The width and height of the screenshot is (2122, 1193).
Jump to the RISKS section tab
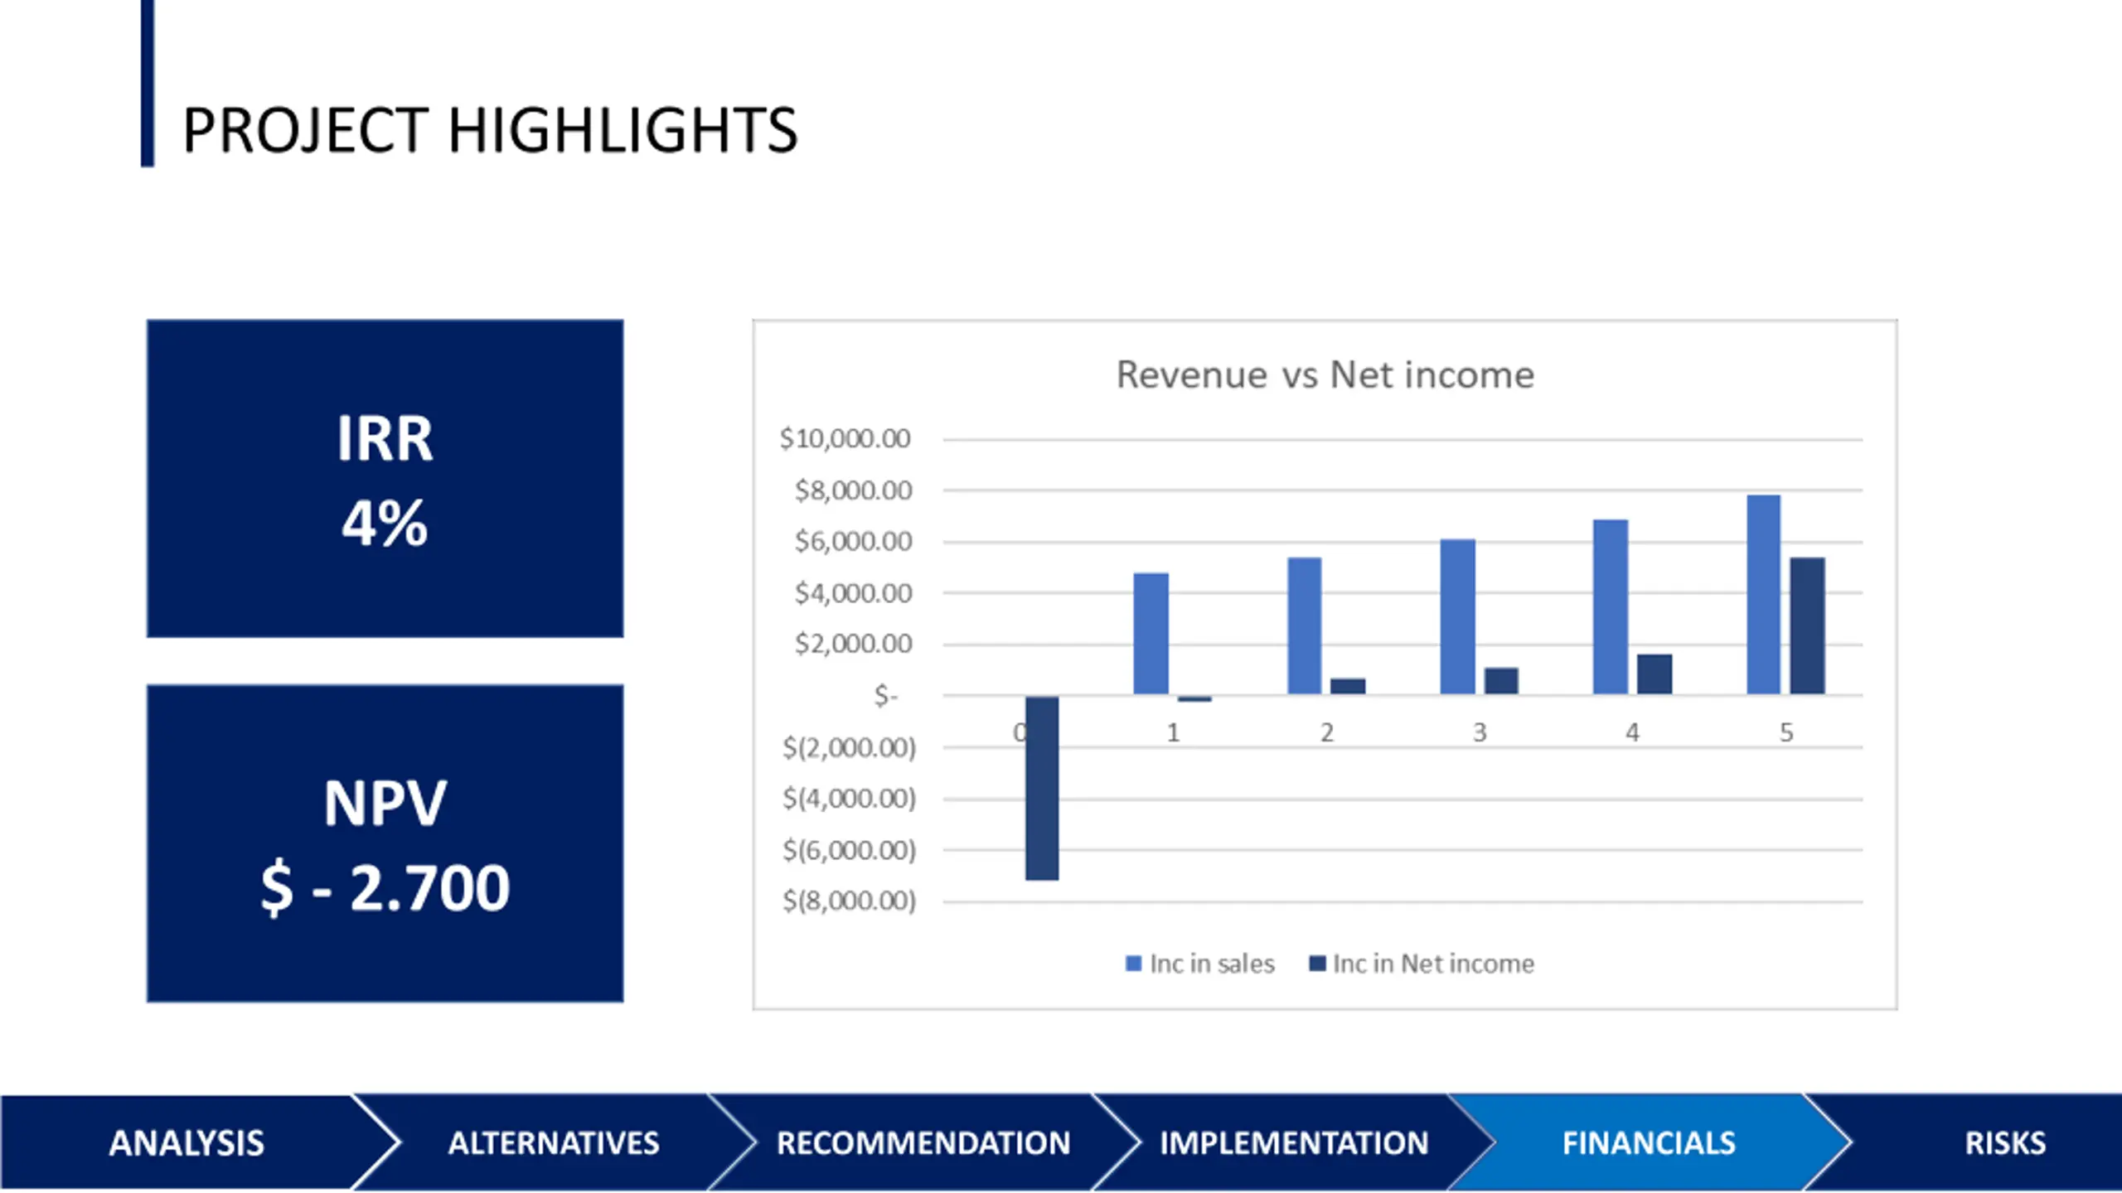pos(2004,1143)
